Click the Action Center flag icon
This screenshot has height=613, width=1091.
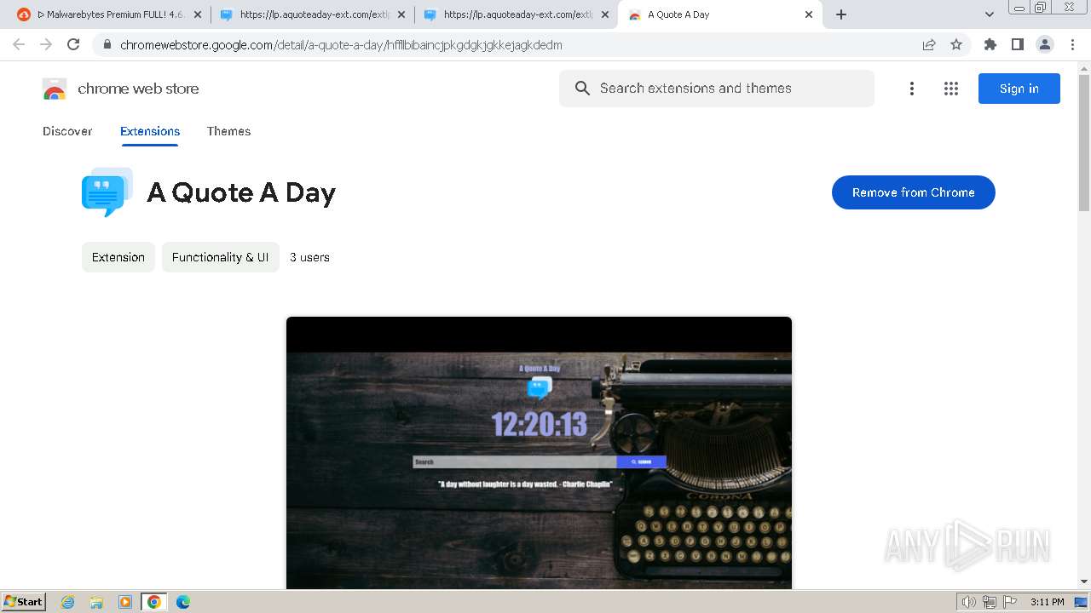coord(1010,602)
